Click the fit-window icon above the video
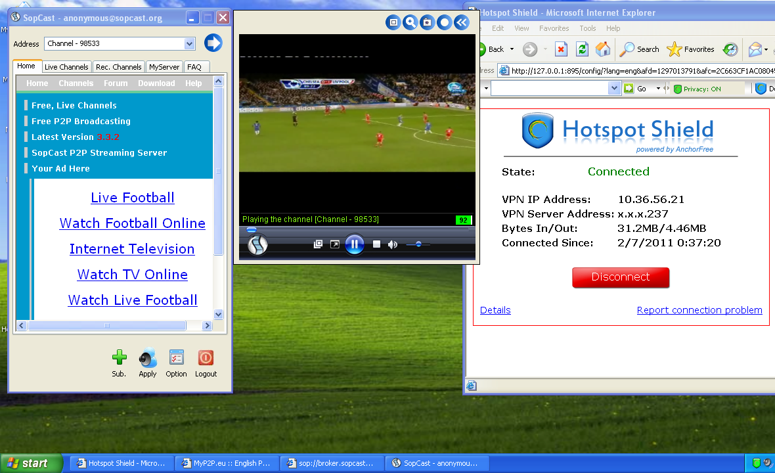Screen dimensions: 775x473 coord(393,22)
